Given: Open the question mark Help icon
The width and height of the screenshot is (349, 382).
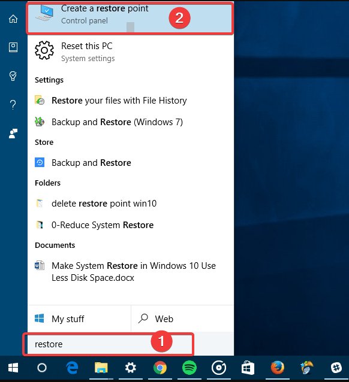Looking at the screenshot, I should (13, 105).
